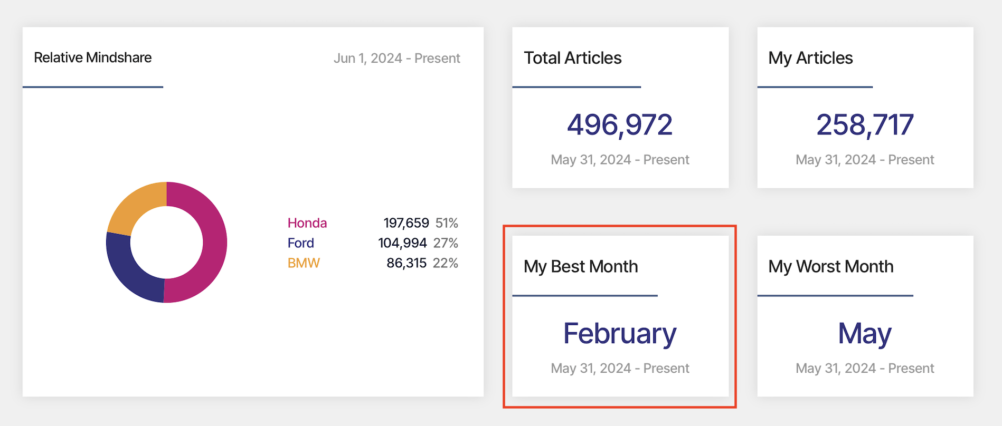Select the Ford legend label
This screenshot has height=426, width=1002.
[x=300, y=243]
